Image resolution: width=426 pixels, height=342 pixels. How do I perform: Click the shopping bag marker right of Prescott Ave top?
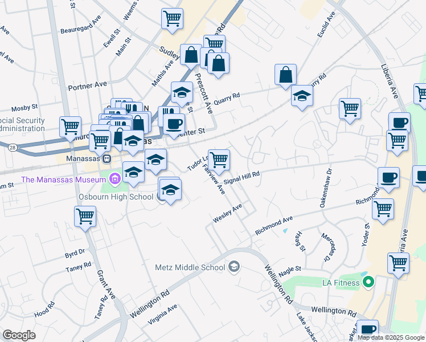coord(219,64)
